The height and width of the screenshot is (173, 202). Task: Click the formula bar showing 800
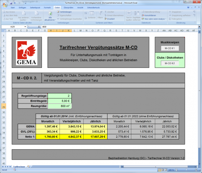[119, 27]
